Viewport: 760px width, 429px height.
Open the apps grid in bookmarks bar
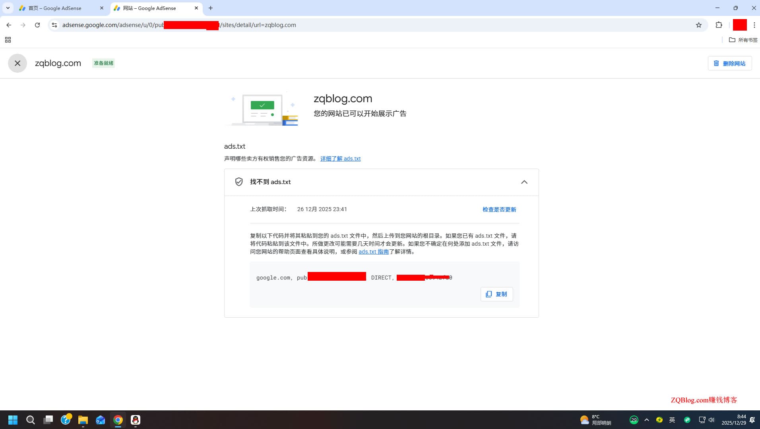[8, 40]
